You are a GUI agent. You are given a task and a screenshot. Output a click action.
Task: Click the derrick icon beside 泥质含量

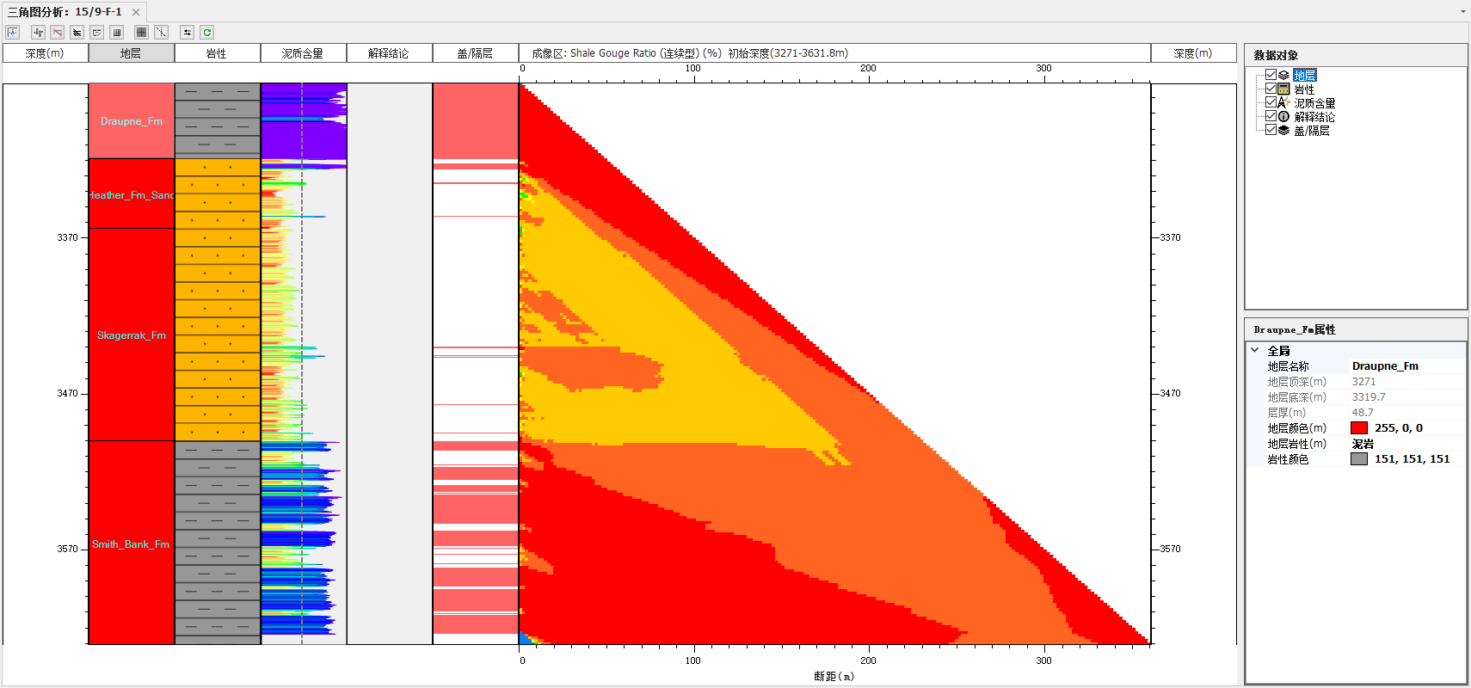point(1283,102)
